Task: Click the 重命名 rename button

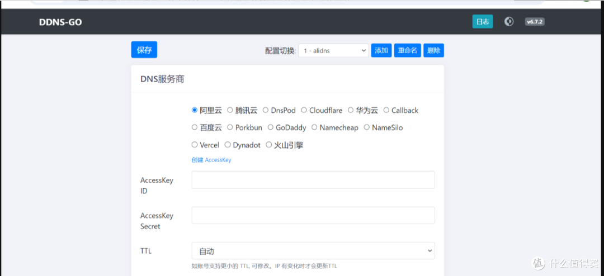Action: click(407, 50)
